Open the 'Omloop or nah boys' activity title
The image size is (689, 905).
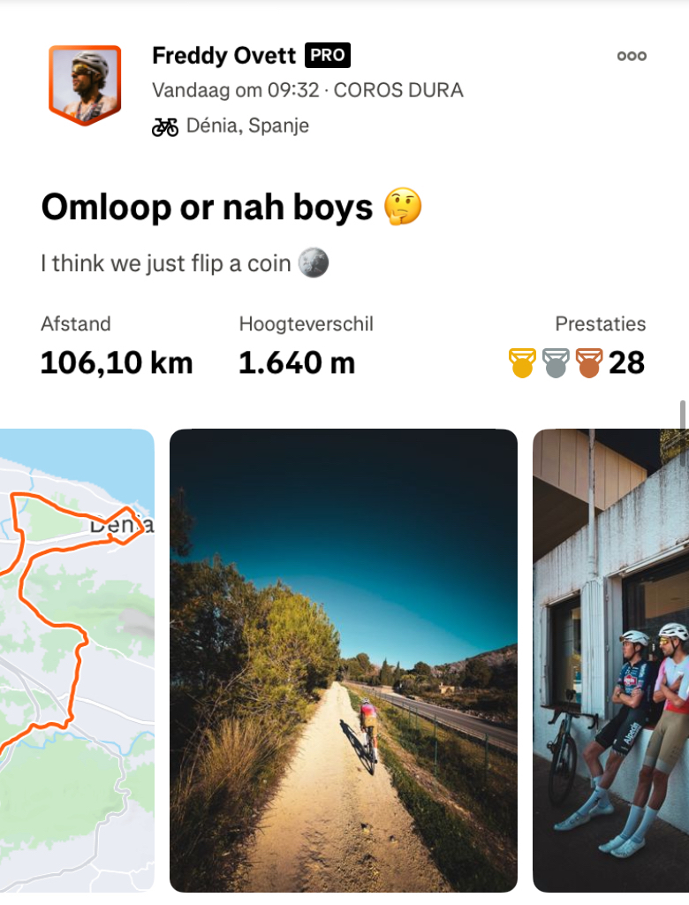pos(207,207)
